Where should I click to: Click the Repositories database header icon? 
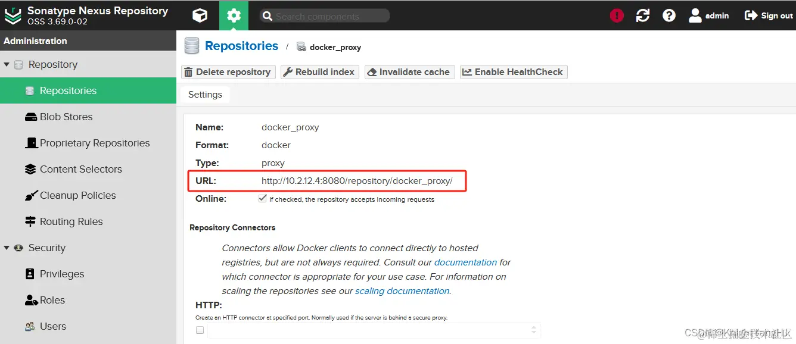(x=192, y=46)
